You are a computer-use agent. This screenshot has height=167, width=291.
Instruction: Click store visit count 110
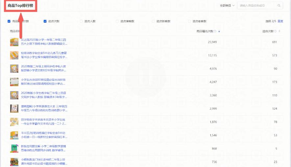tap(275, 95)
